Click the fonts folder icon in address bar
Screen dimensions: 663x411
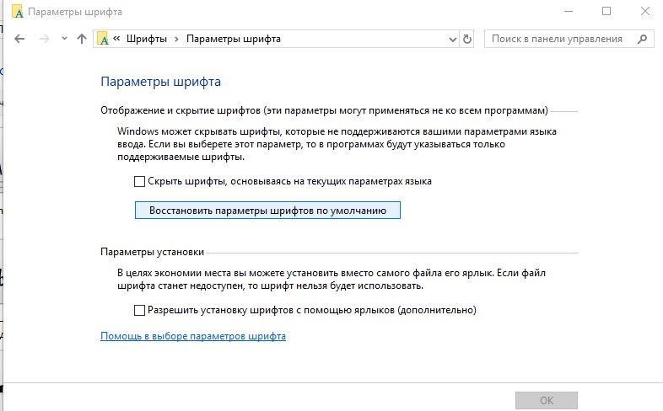click(103, 39)
